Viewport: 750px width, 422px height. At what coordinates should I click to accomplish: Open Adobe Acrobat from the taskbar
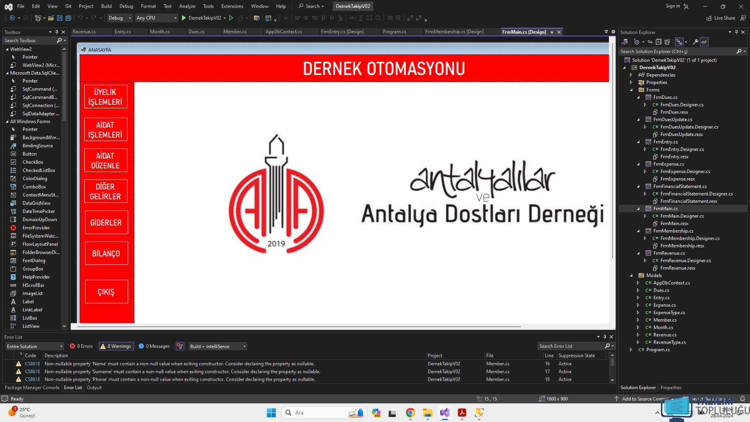[462, 413]
